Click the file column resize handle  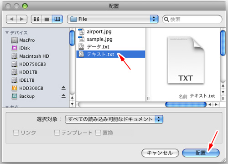click(148, 99)
